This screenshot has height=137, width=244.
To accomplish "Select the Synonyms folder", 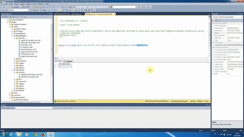I will click(x=17, y=95).
